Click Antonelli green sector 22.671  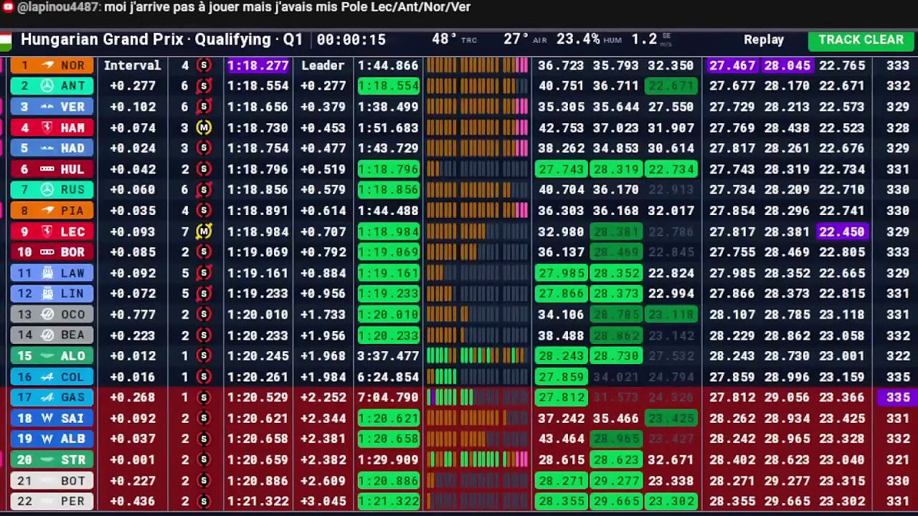click(671, 86)
